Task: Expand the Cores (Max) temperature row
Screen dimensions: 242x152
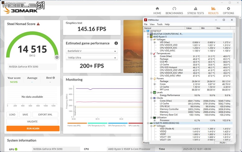Action: (155, 56)
